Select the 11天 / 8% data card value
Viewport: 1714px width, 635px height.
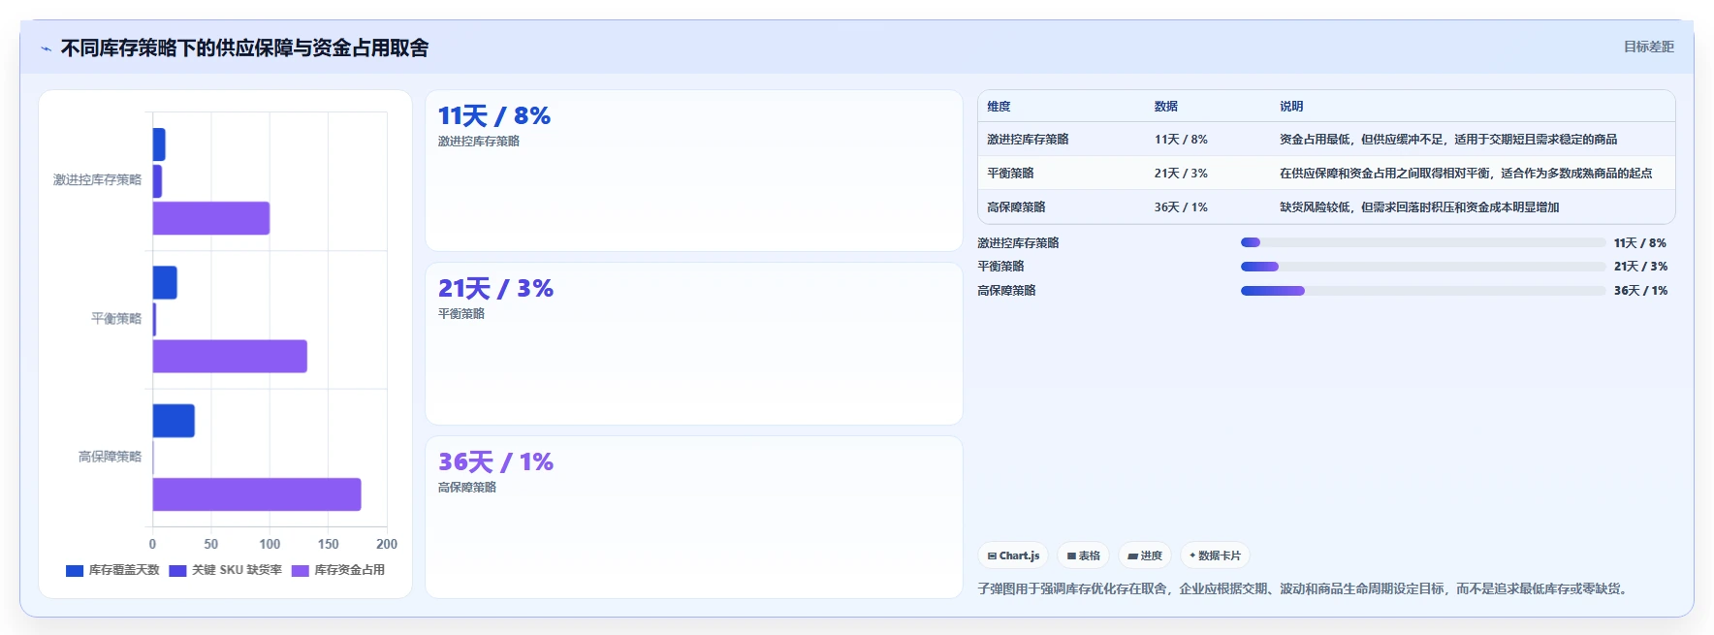[494, 116]
